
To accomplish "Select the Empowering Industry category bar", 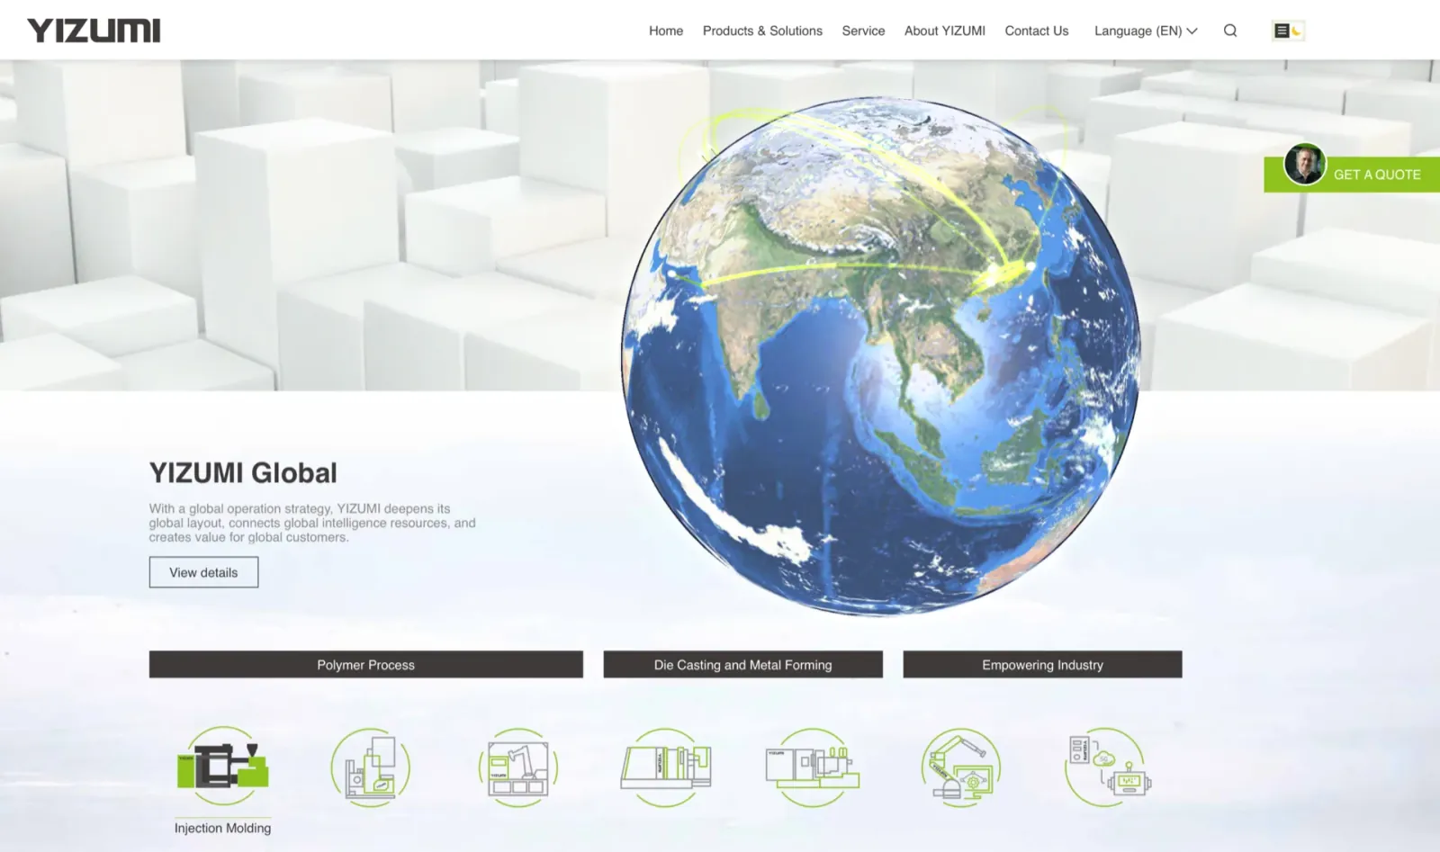I will [1042, 665].
